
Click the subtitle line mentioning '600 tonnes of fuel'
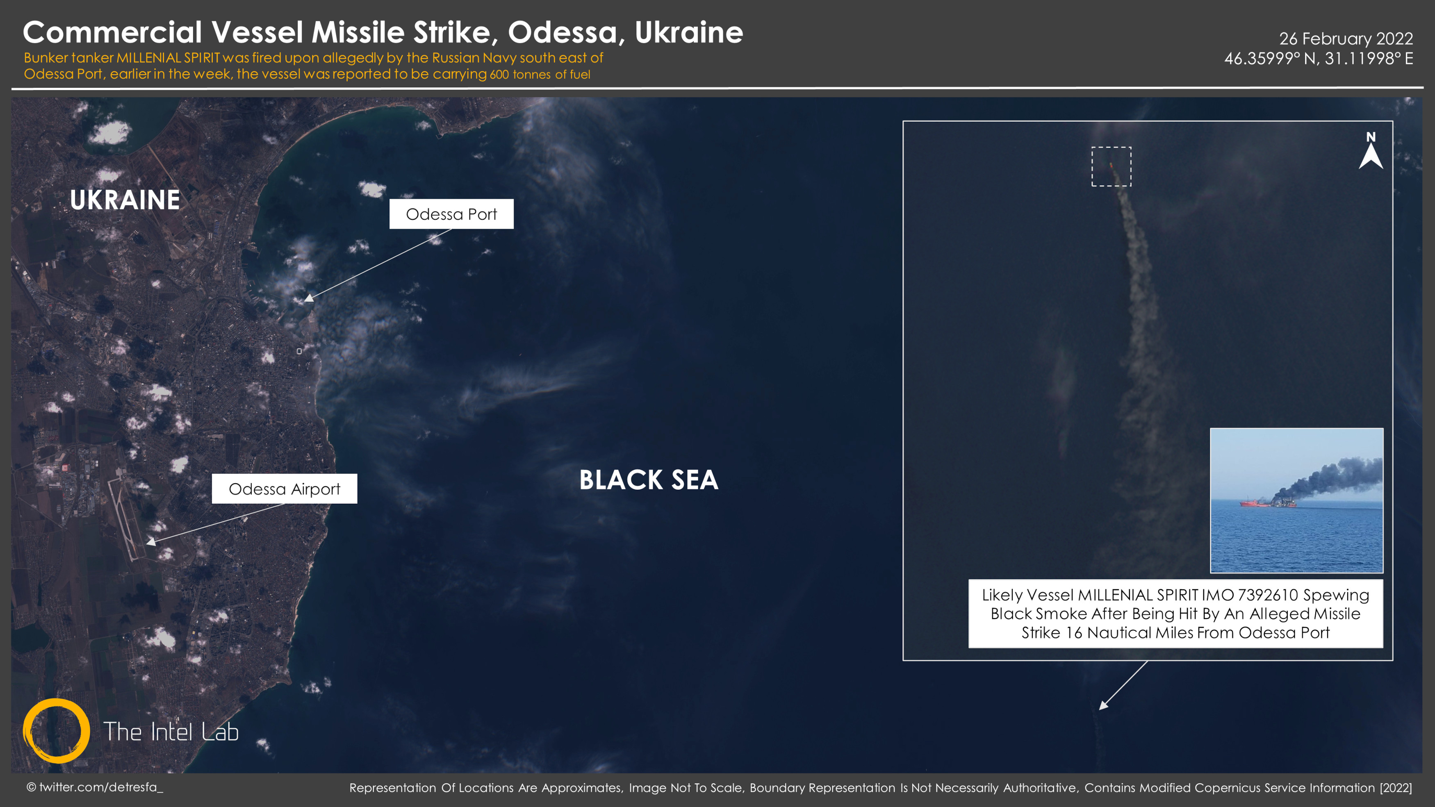click(x=307, y=74)
